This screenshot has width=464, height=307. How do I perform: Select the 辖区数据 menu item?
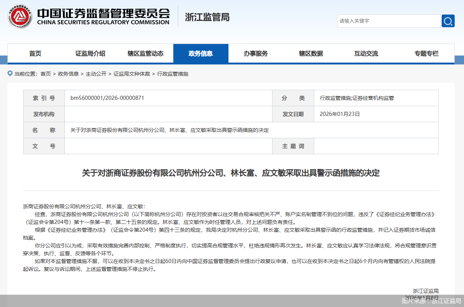311,53
